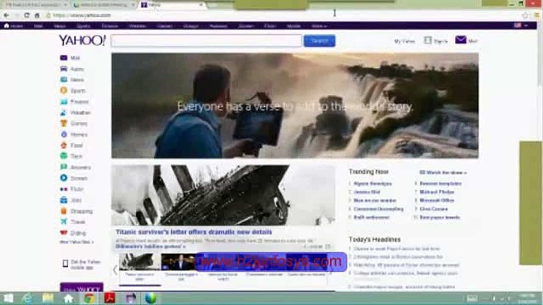The image size is (543, 305).
Task: Click the Games trophy icon in sidebar
Action: pos(64,123)
